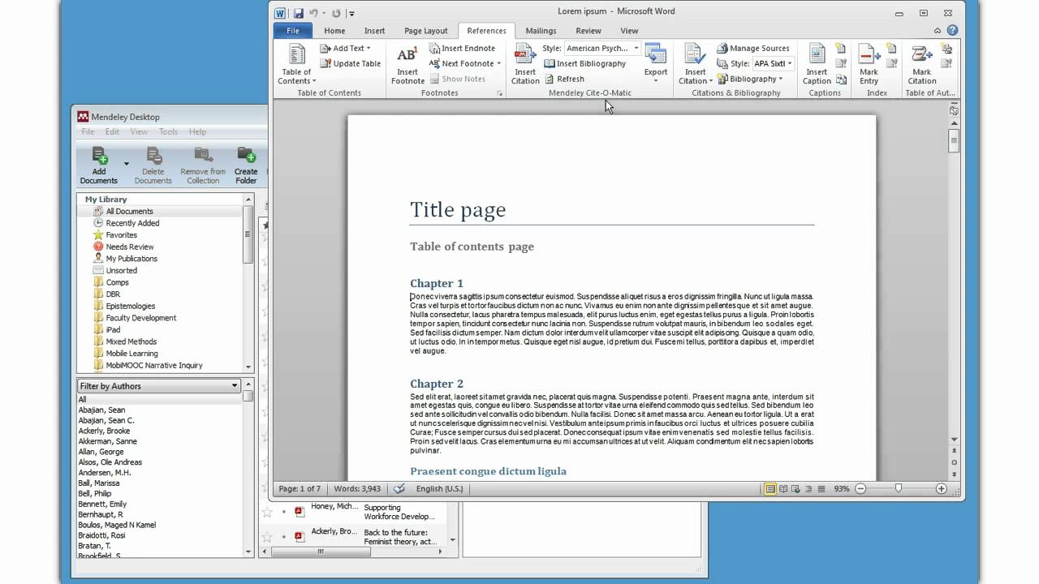Open the View ribbon tab
Image resolution: width=1039 pixels, height=584 pixels.
(629, 31)
